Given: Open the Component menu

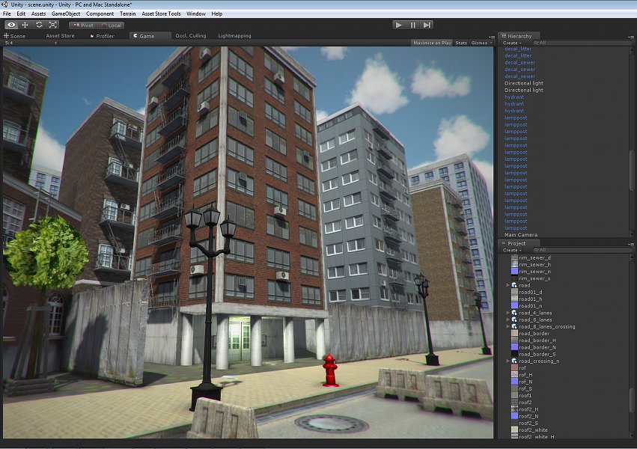Looking at the screenshot, I should tap(100, 13).
